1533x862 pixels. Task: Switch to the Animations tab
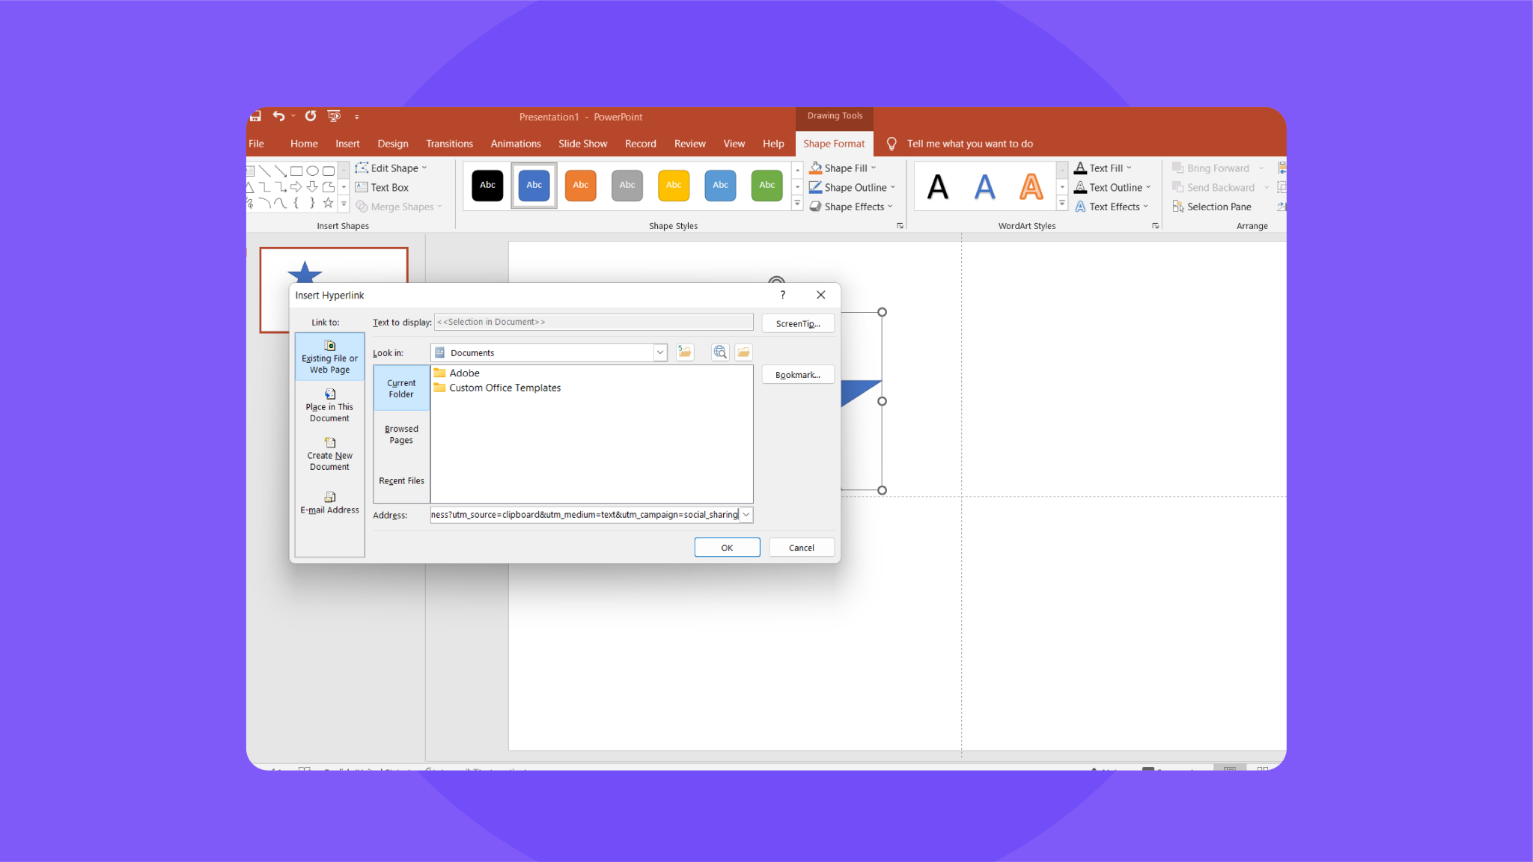pos(515,143)
